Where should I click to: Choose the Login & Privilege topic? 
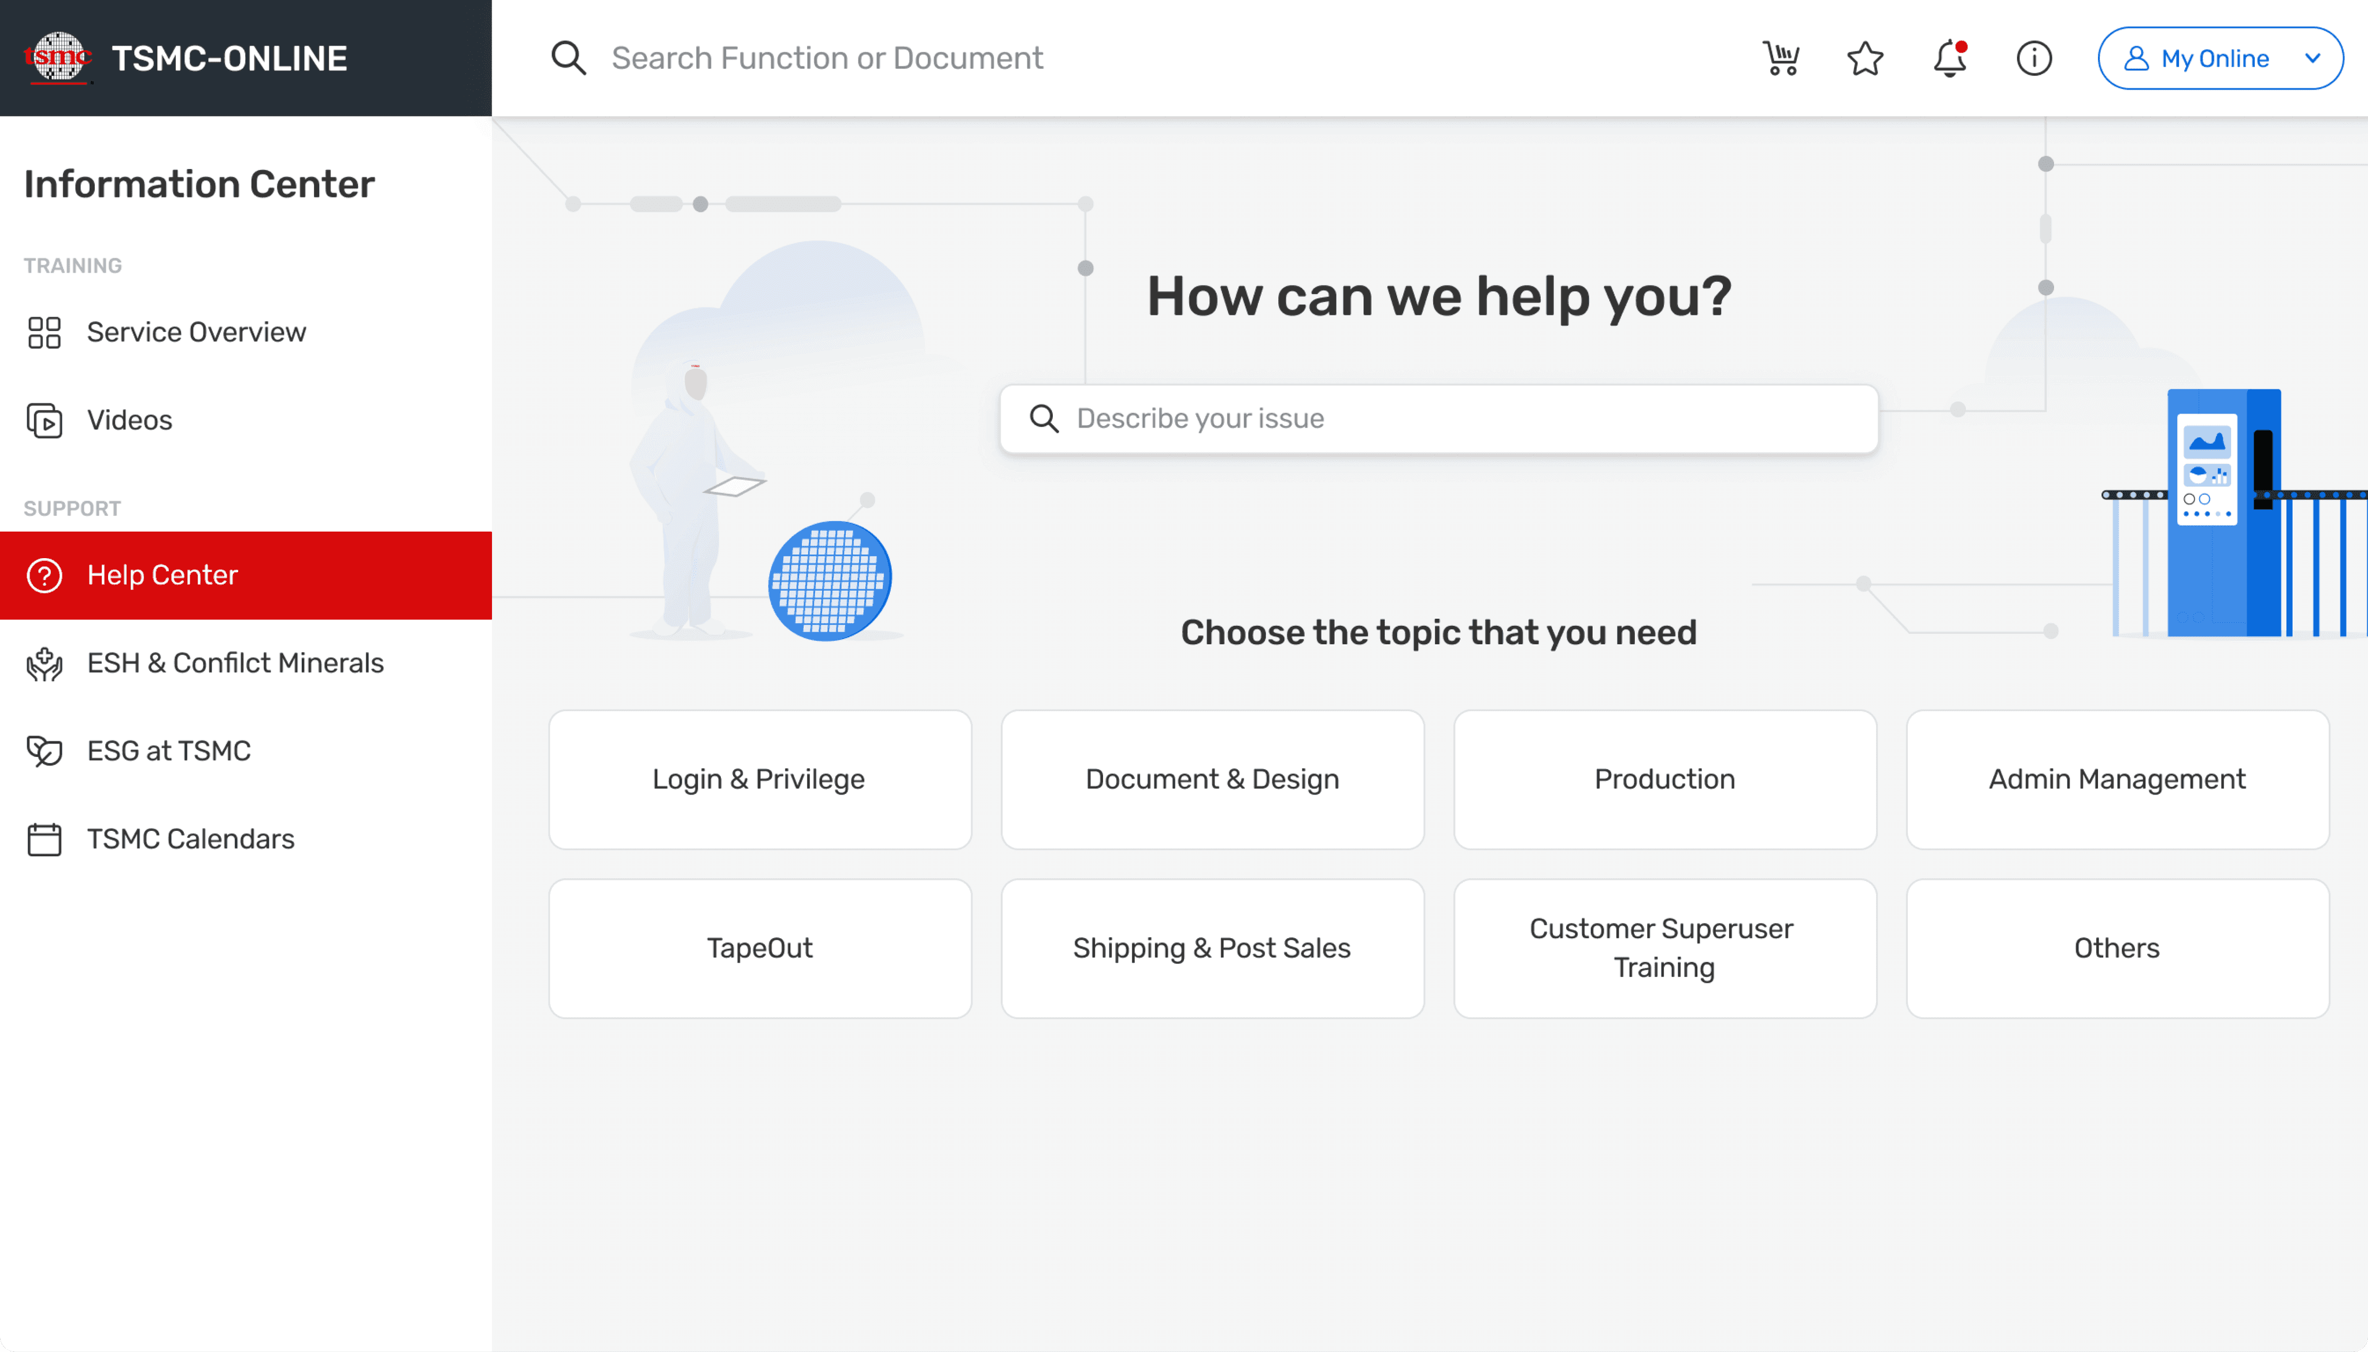click(x=760, y=780)
